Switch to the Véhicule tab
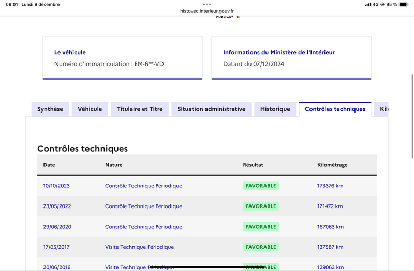 pyautogui.click(x=90, y=109)
